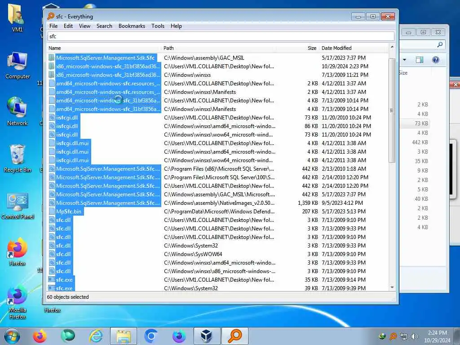Click the search magnifier in background Explorer window
The height and width of the screenshot is (345, 460).
pyautogui.click(x=440, y=44)
